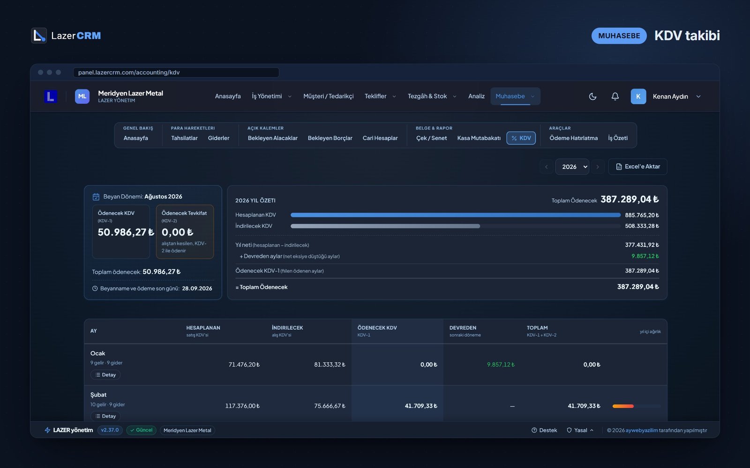The width and height of the screenshot is (750, 468).
Task: Open notifications via the bell icon
Action: (615, 96)
